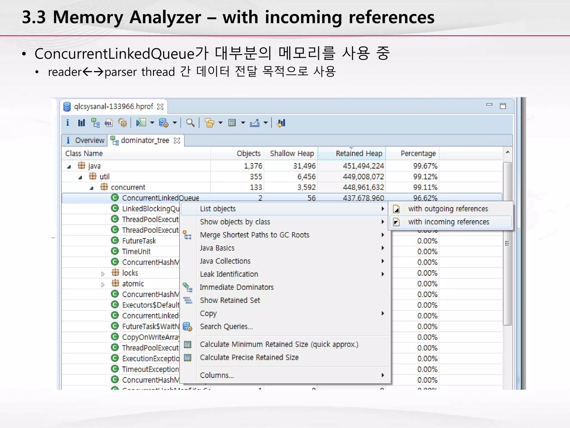The height and width of the screenshot is (428, 570).
Task: Click the vertical scrollbar up arrow
Action: click(508, 152)
